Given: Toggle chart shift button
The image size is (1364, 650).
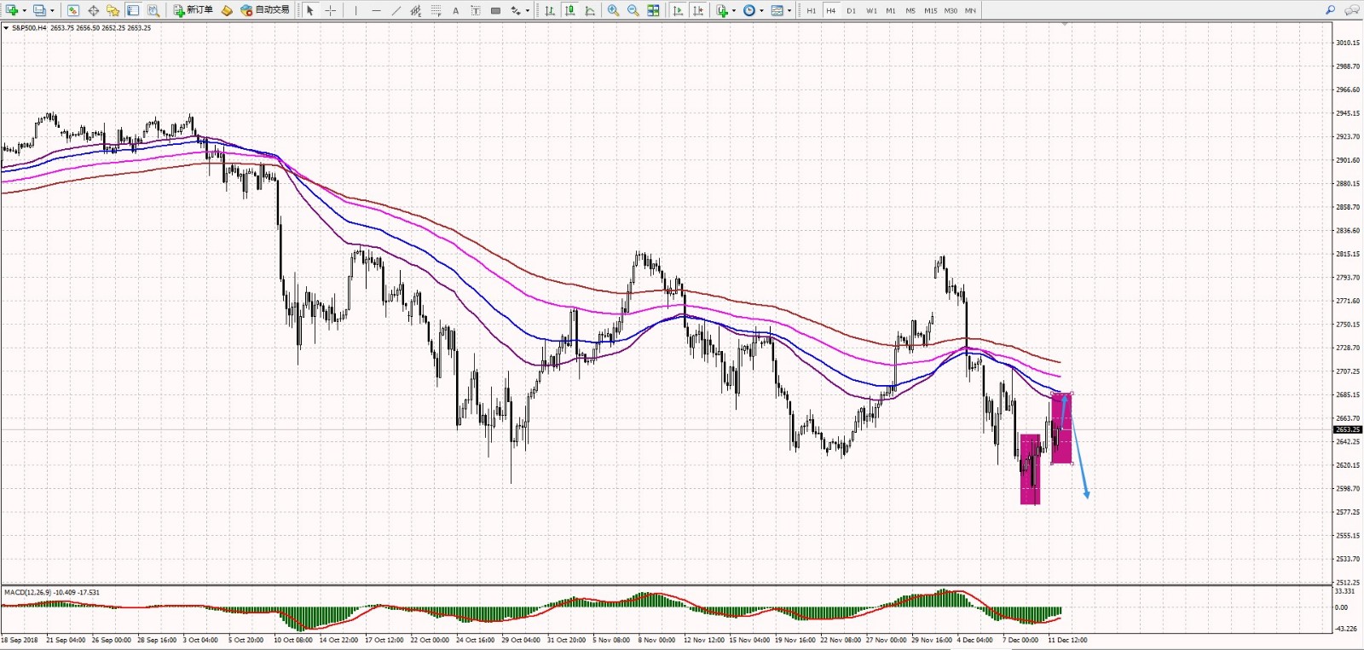Looking at the screenshot, I should coord(698,10).
